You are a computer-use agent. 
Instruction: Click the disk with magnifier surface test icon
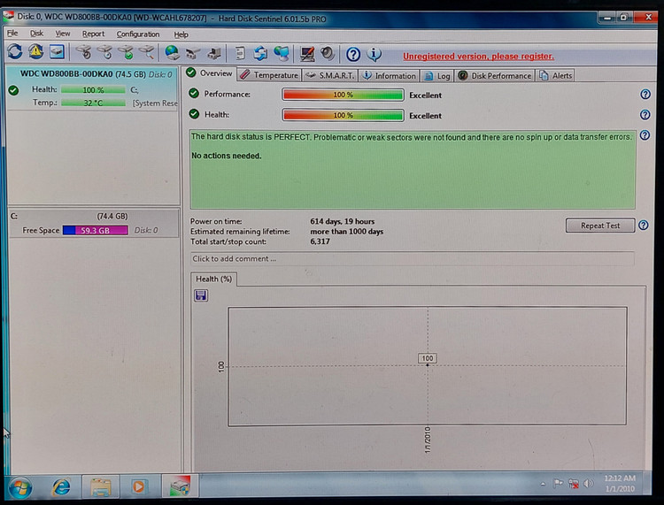point(146,52)
